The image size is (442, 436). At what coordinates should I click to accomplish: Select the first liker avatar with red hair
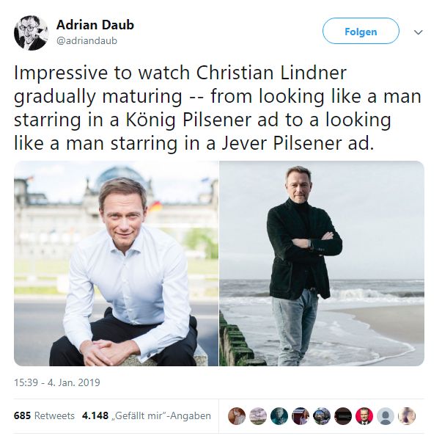[x=237, y=416]
